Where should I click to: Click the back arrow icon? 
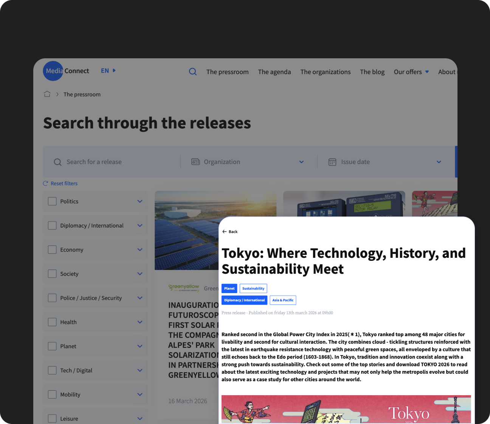pyautogui.click(x=225, y=232)
